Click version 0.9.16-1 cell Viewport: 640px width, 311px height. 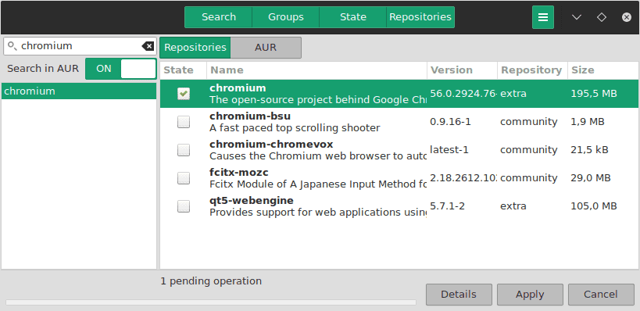pos(450,122)
